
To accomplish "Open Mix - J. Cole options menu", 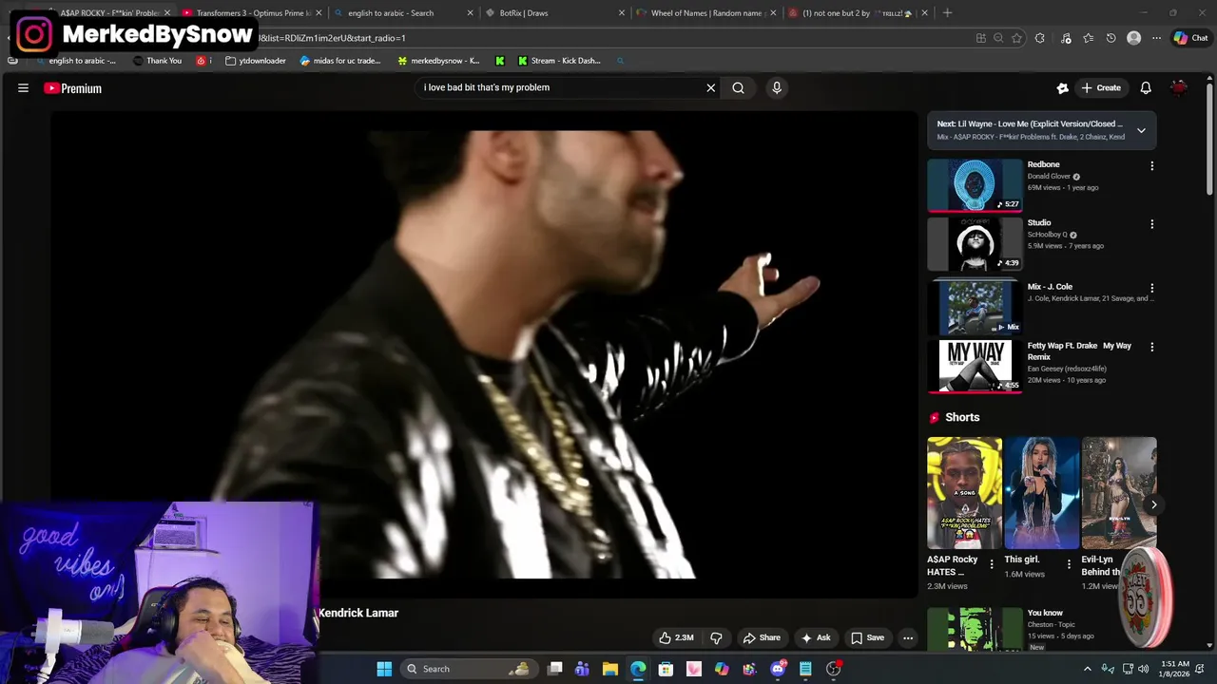I will click(x=1151, y=288).
